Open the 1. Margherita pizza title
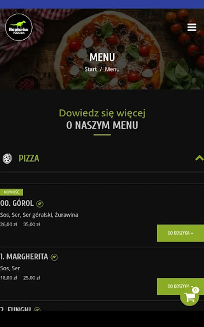Screen dimensions: 204x327 pyautogui.click(x=24, y=257)
